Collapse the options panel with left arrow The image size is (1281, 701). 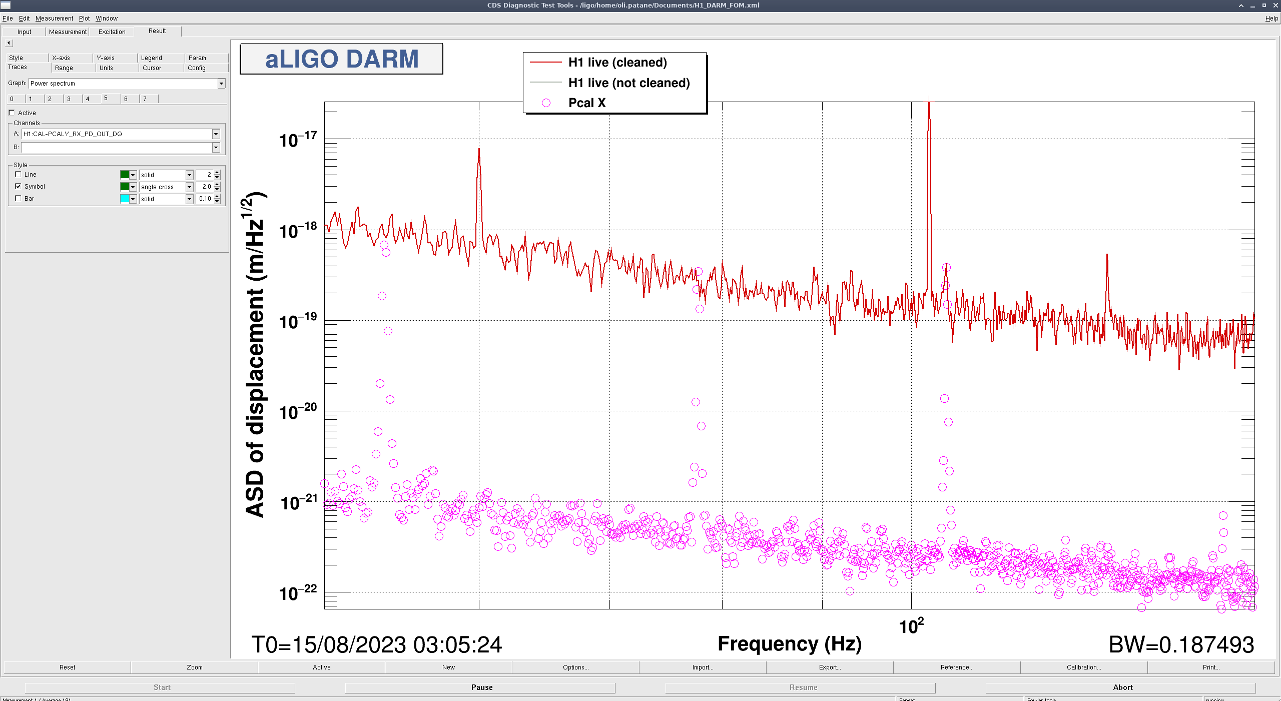[9, 43]
